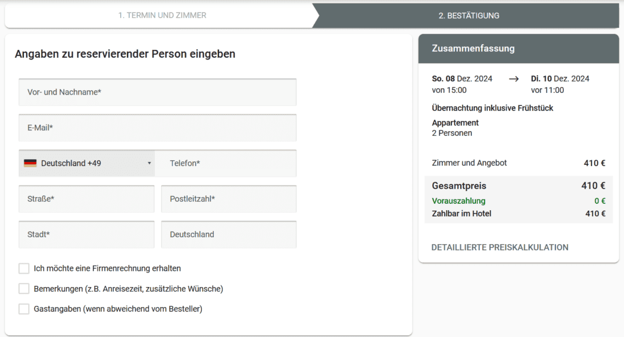Select the 2. Bestätigung step tab
624x337 pixels.
tap(469, 16)
